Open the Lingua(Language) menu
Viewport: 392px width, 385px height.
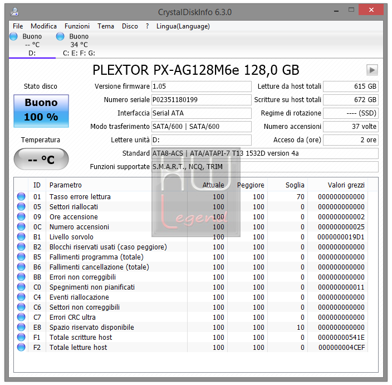coord(183,26)
